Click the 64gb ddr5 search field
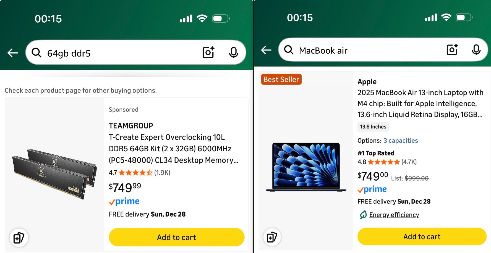This screenshot has width=491, height=253. [x=122, y=53]
